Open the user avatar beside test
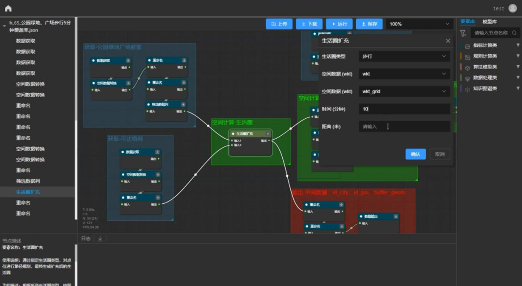522x286 pixels. click(x=513, y=8)
